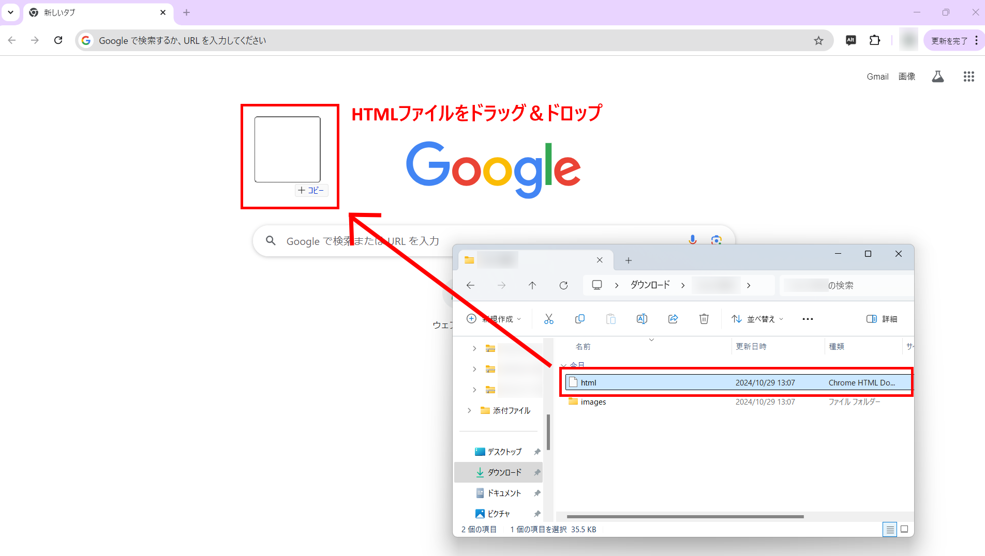
Task: Open the 画像 link
Action: point(907,76)
